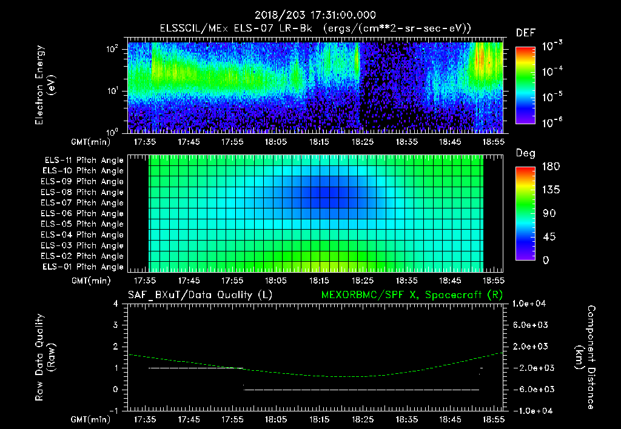Click the 10^-3 value on the DEF scale

552,46
